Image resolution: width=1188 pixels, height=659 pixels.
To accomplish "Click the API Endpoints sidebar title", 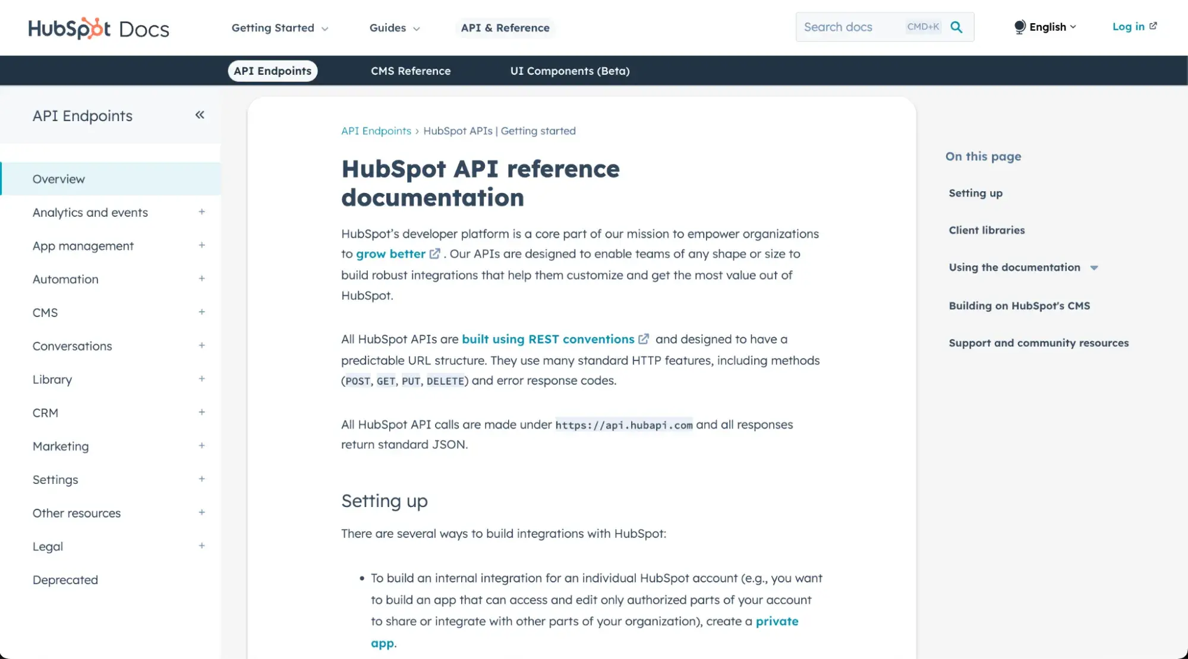I will click(x=83, y=116).
